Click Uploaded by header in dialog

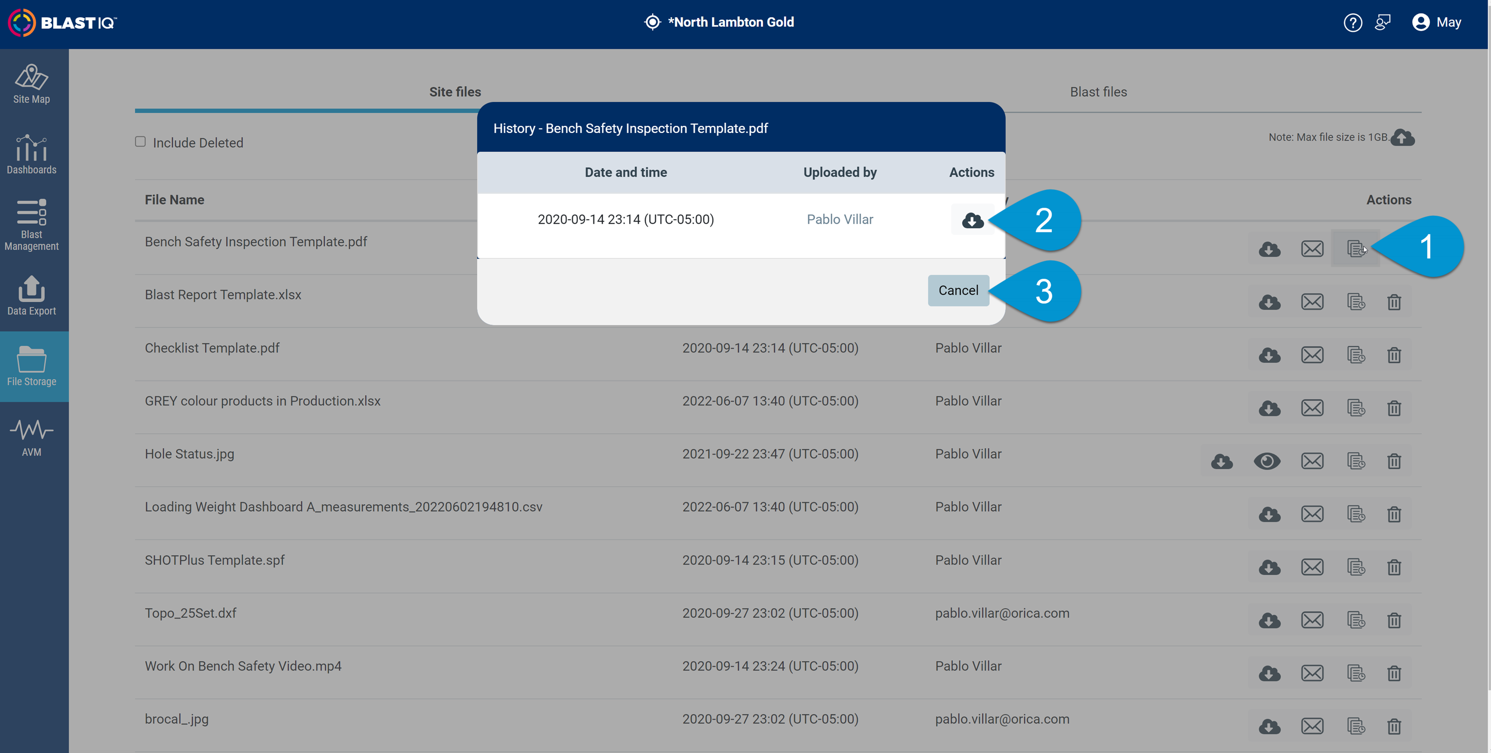click(x=840, y=172)
